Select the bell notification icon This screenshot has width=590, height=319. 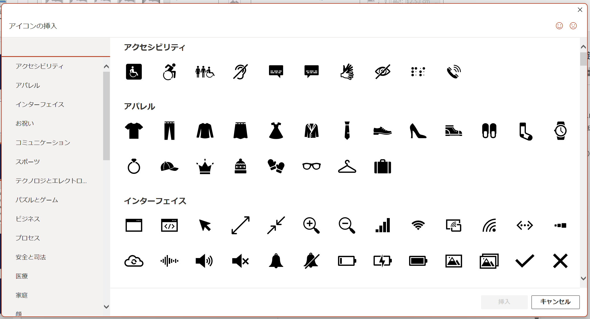pyautogui.click(x=276, y=261)
